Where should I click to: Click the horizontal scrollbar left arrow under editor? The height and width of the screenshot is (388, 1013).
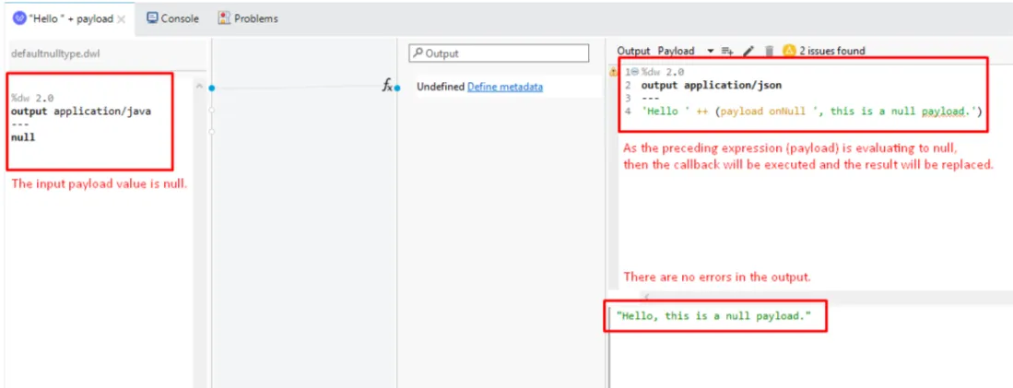647,297
